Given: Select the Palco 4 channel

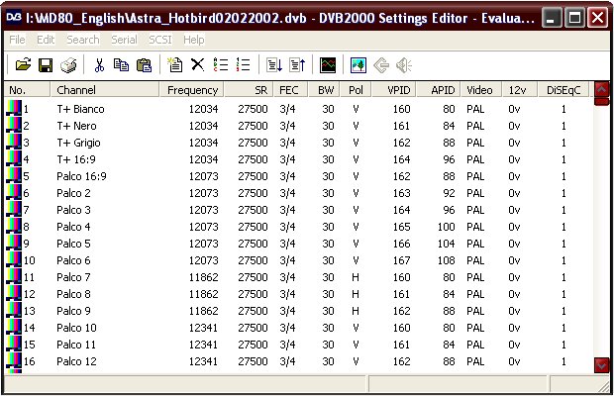Looking at the screenshot, I should point(73,227).
